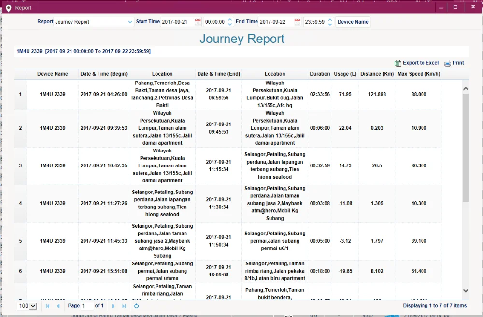Refresh the report table
The height and width of the screenshot is (317, 483).
(137, 306)
